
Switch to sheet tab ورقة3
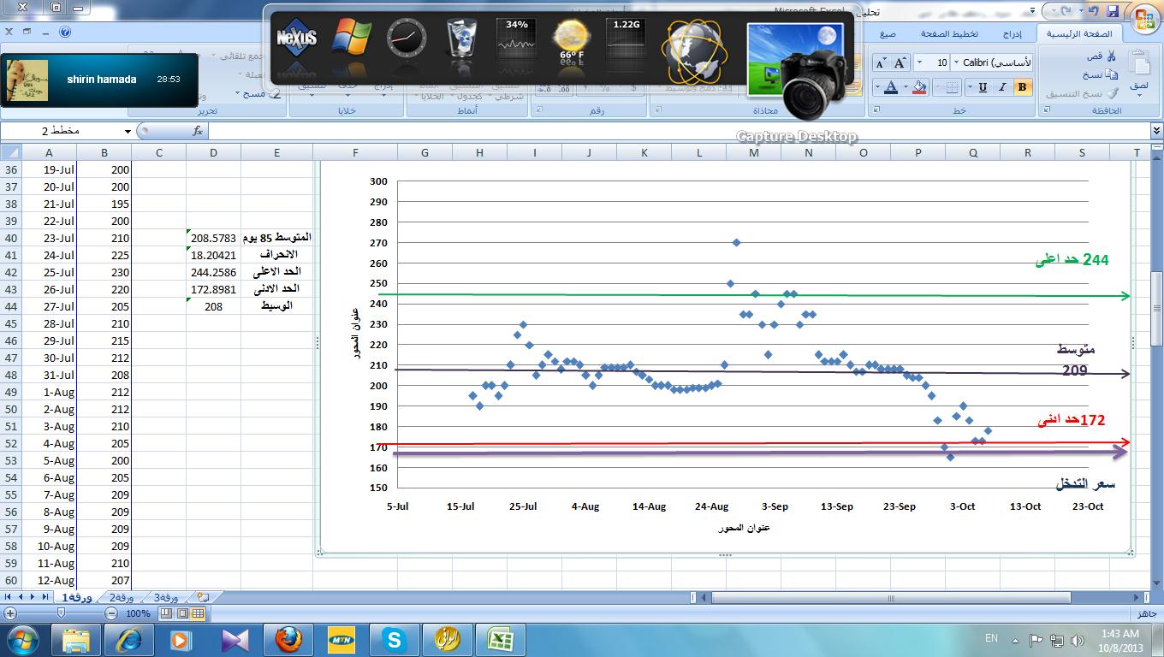point(166,597)
